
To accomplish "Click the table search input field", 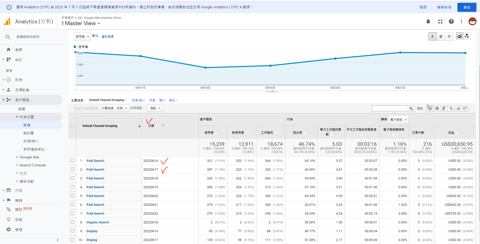I will (x=390, y=109).
